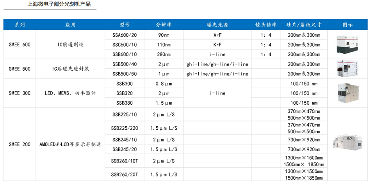
Task: Select model SSB245/20
Action: [125, 149]
